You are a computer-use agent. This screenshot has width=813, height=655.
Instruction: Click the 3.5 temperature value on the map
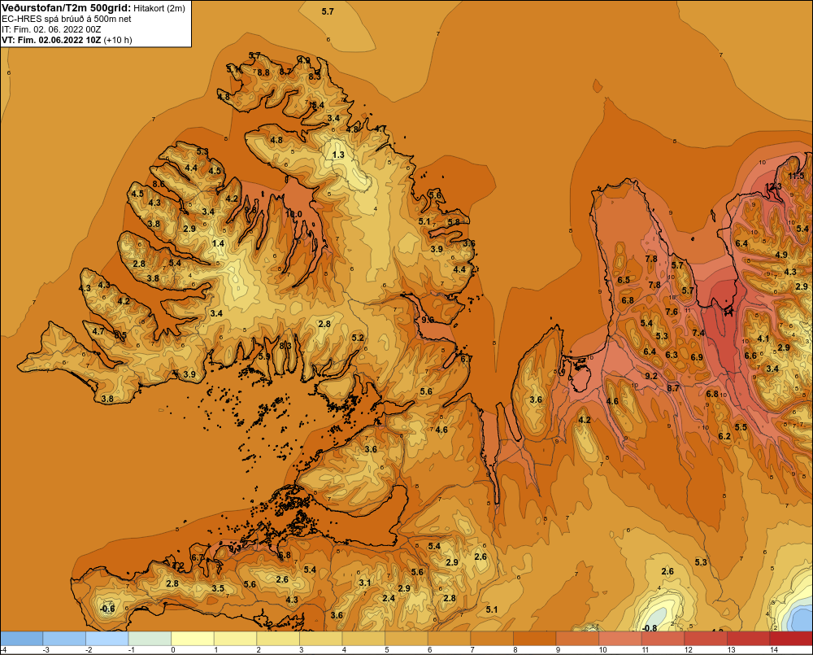(x=218, y=588)
